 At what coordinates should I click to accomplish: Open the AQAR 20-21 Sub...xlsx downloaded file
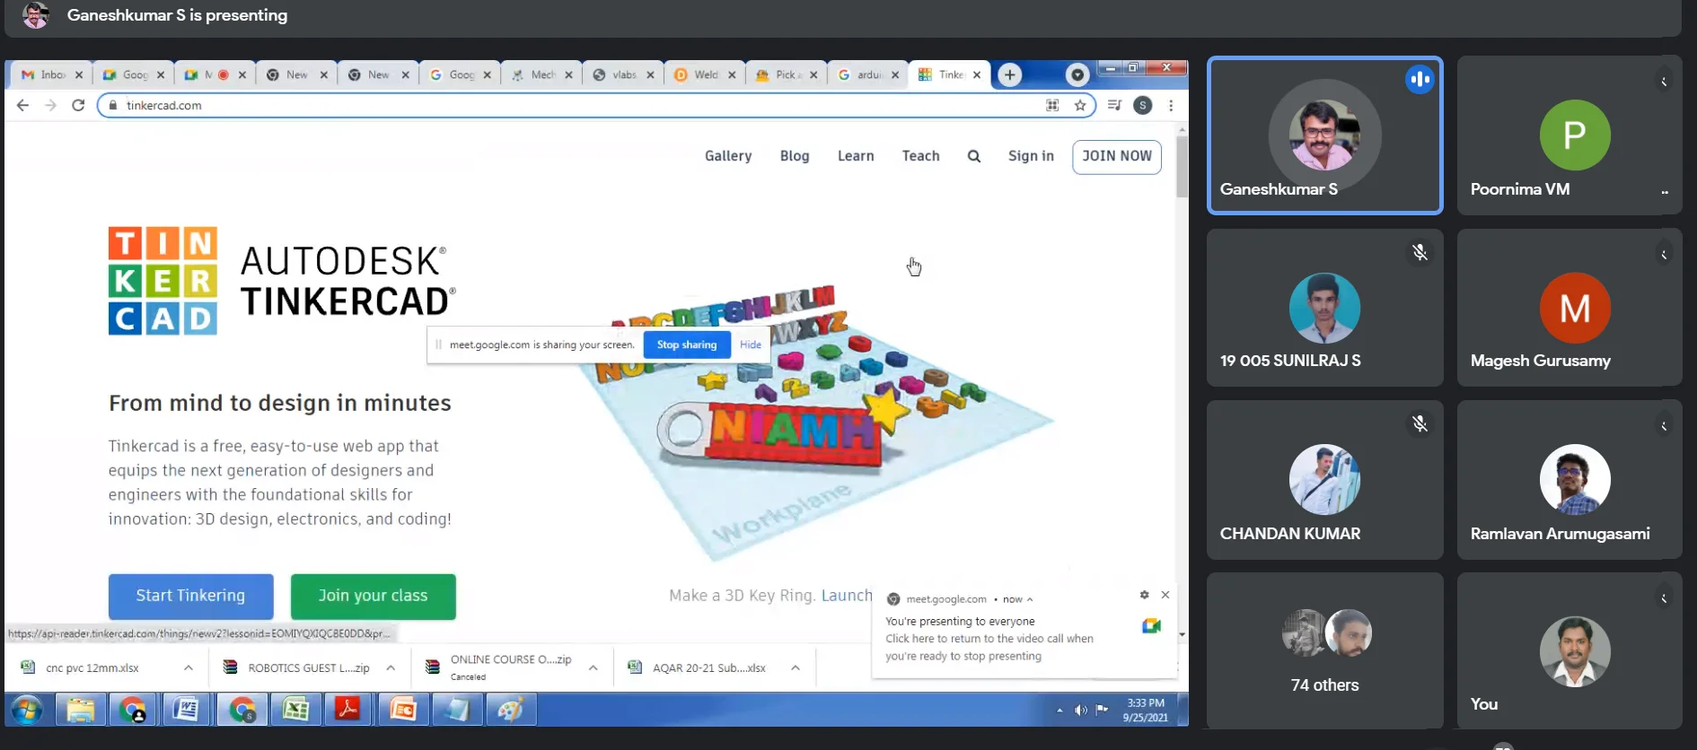tap(708, 667)
